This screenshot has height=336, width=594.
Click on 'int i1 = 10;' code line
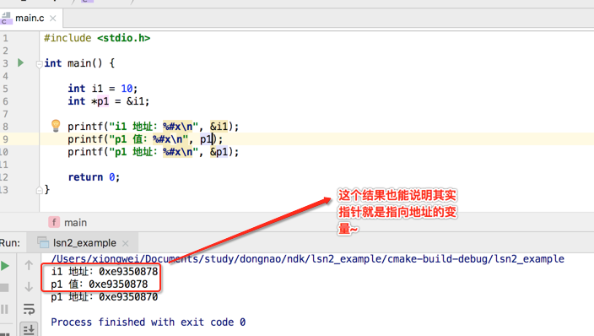pyautogui.click(x=102, y=89)
